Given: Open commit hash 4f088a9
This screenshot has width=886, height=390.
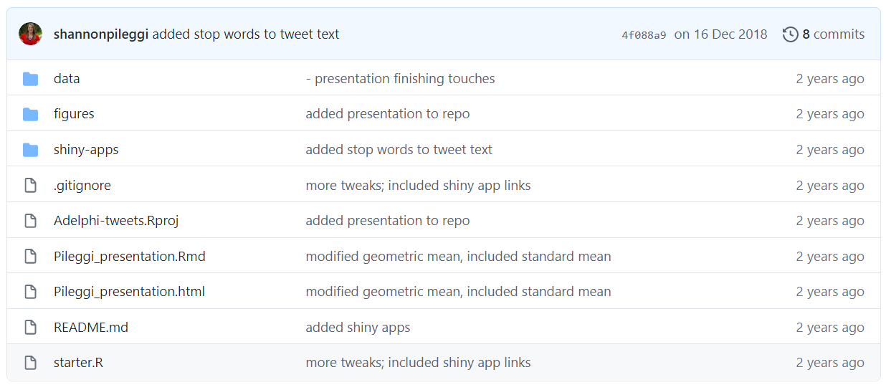Looking at the screenshot, I should (x=644, y=34).
